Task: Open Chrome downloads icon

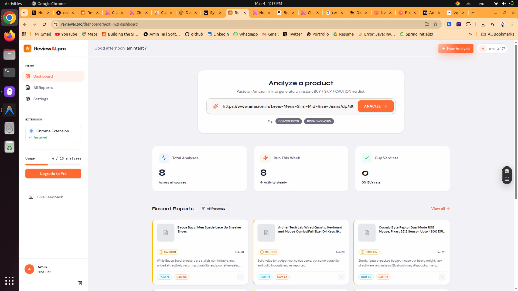Action: pyautogui.click(x=483, y=24)
